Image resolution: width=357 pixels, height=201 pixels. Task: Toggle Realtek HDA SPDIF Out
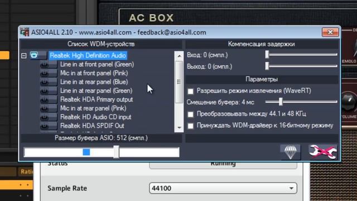coord(49,126)
